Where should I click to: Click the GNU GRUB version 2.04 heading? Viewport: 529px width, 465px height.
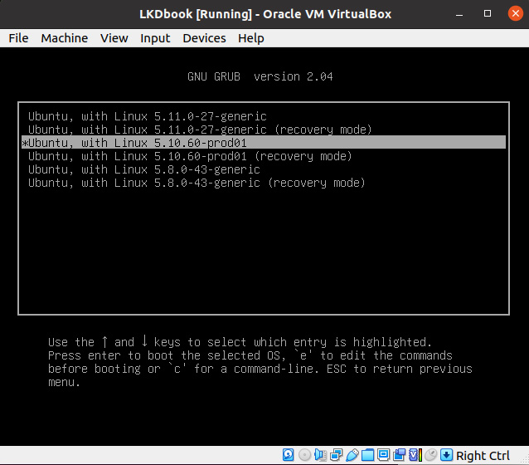coord(260,76)
